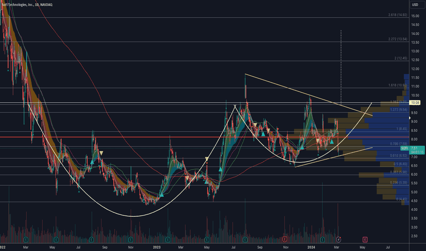The image size is (426, 251).
Task: Open the earnings marker at August 2022
Action: pyautogui.click(x=91, y=240)
